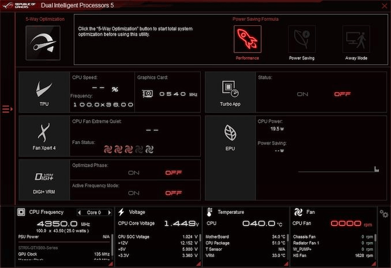Screen dimensions: 391x268
Task: Click the Fan monitor icon
Action: point(298,212)
